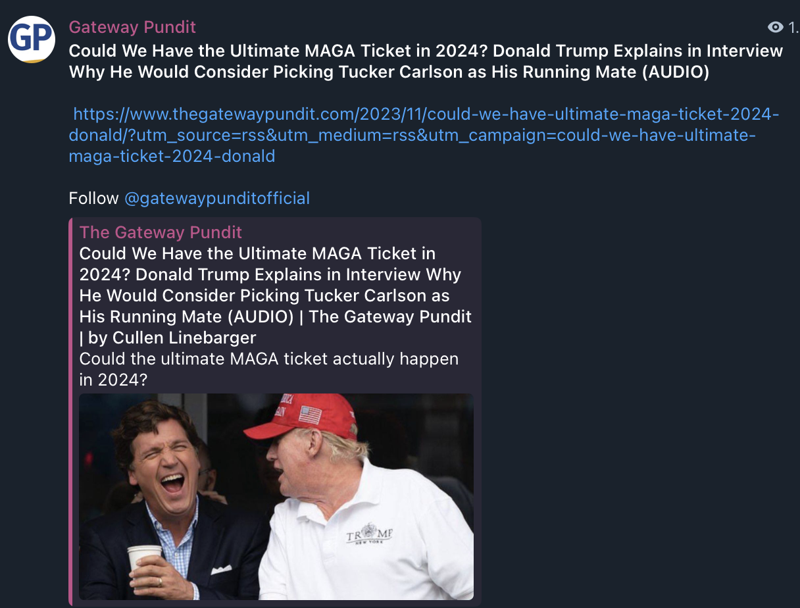Click the pink vertical bar of the preview
Screen dimensions: 800x608
click(x=71, y=411)
